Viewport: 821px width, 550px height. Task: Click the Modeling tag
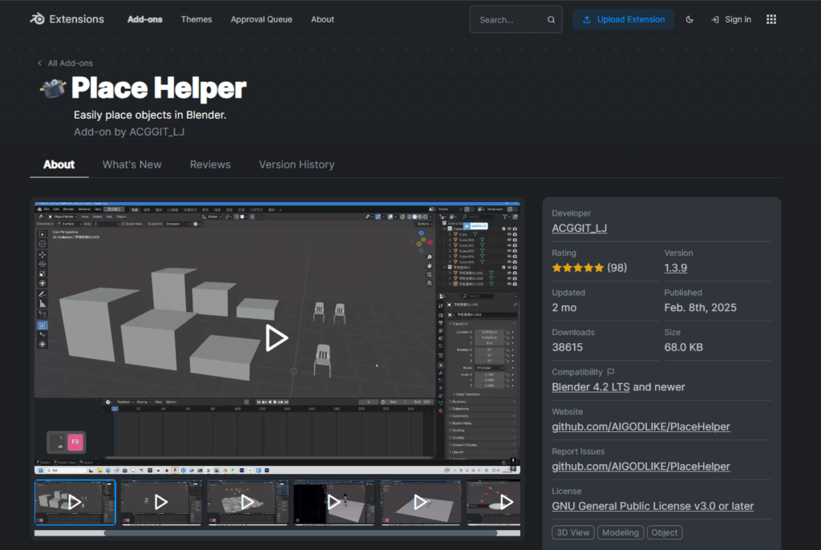coord(621,532)
